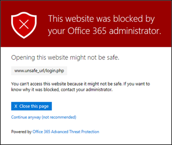Click the 'contact your administrator' text line

click(87, 90)
